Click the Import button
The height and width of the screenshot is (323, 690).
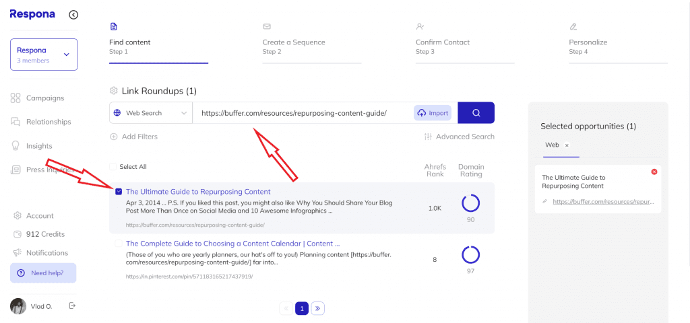coord(433,113)
